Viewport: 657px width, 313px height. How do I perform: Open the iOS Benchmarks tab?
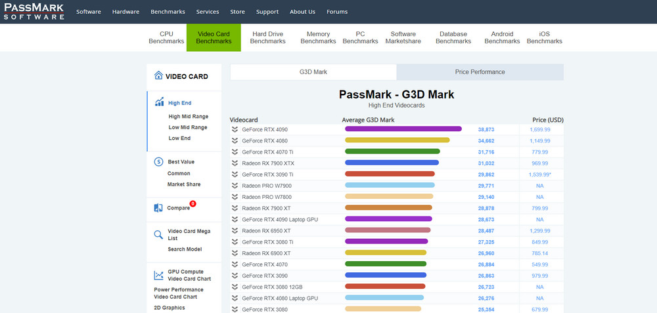544,37
